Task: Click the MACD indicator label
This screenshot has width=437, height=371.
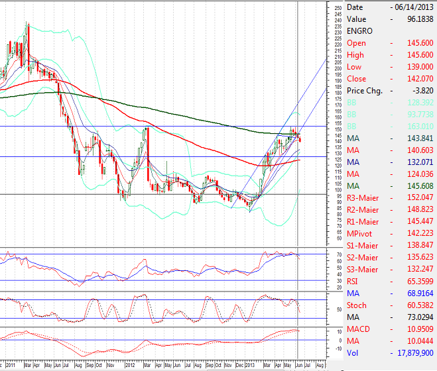Action: click(358, 329)
